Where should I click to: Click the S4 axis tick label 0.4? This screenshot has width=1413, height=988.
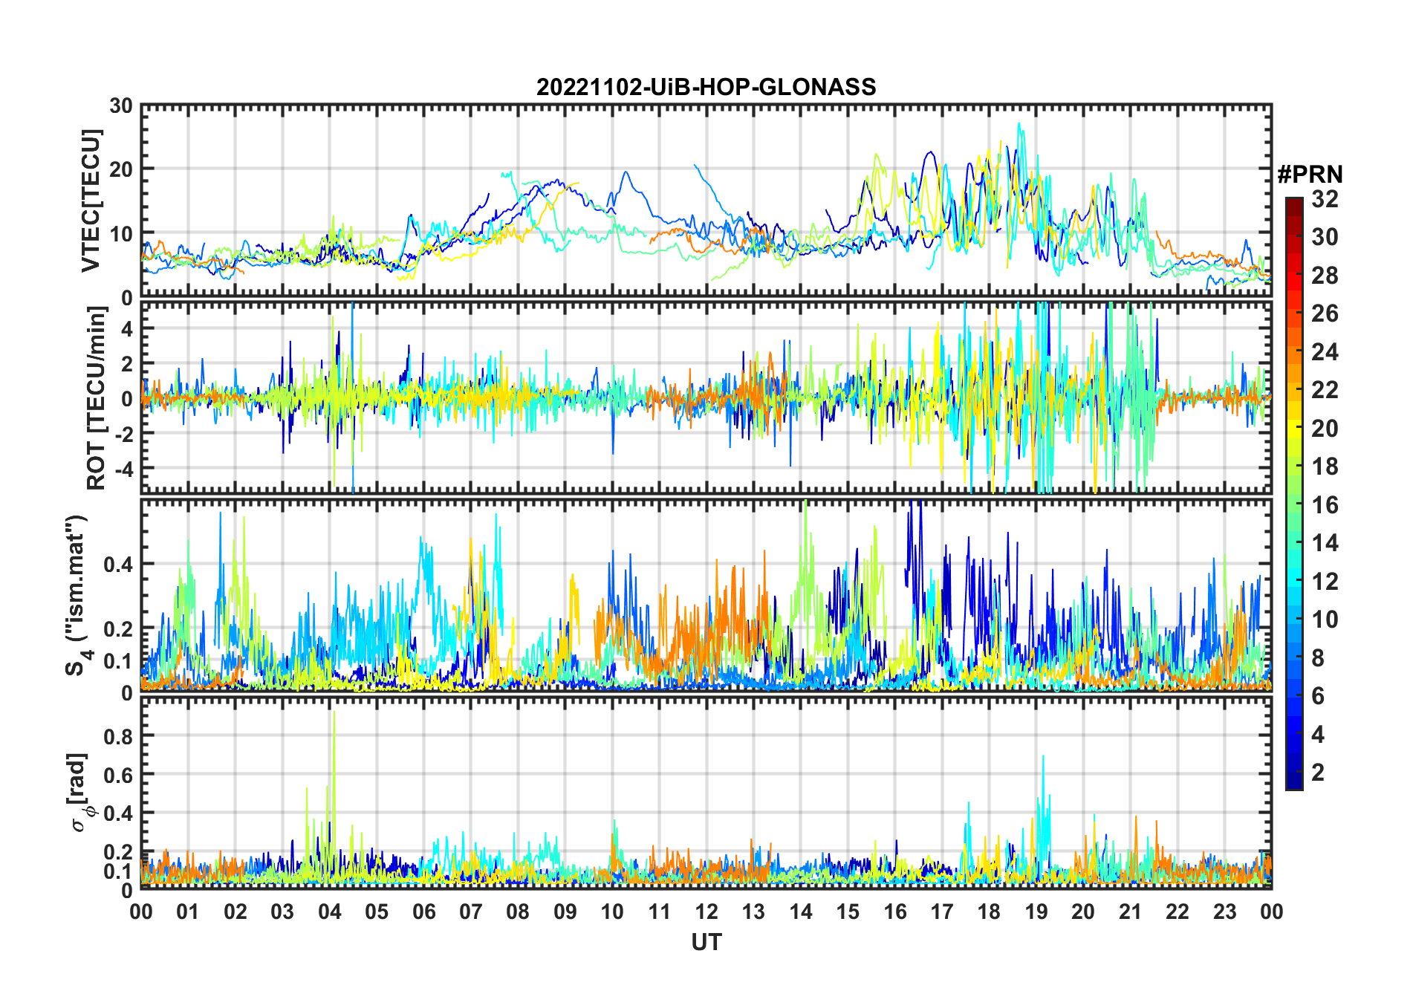coord(118,565)
